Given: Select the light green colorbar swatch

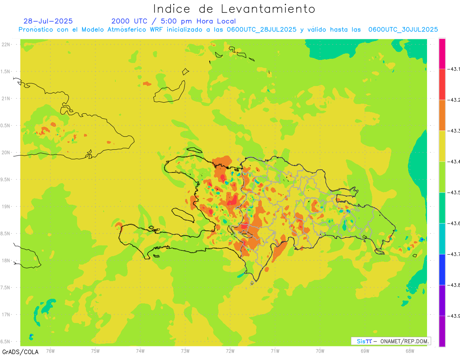Looking at the screenshot, I should coord(442,177).
